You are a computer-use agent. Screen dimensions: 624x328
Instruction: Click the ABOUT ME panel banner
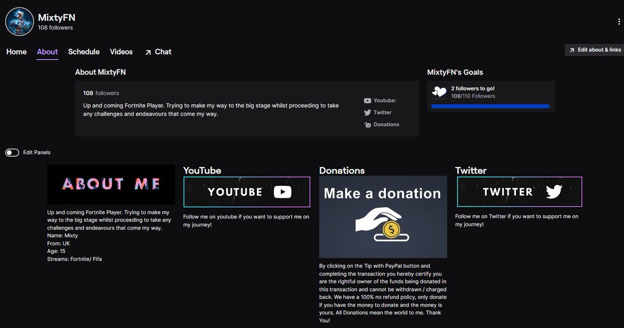(x=111, y=184)
